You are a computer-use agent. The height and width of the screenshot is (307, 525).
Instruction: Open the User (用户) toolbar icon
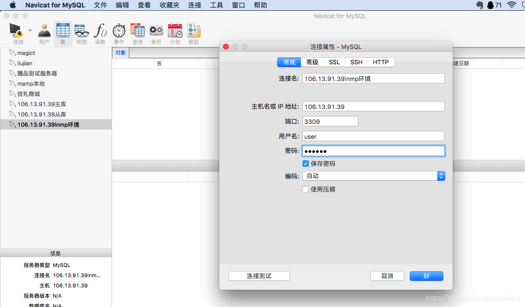click(x=44, y=31)
